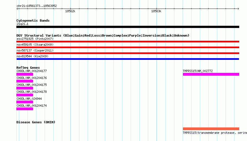
Task: Click the red bar under nsv459105
Action: pos(128,47)
